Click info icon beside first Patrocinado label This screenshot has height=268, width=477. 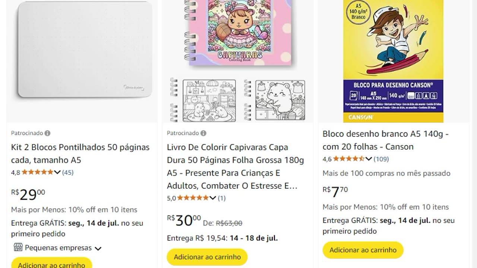pos(47,133)
